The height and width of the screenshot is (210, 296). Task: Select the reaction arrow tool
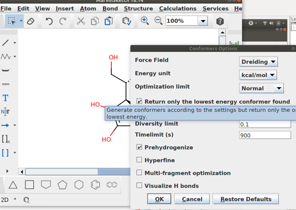tap(5, 125)
